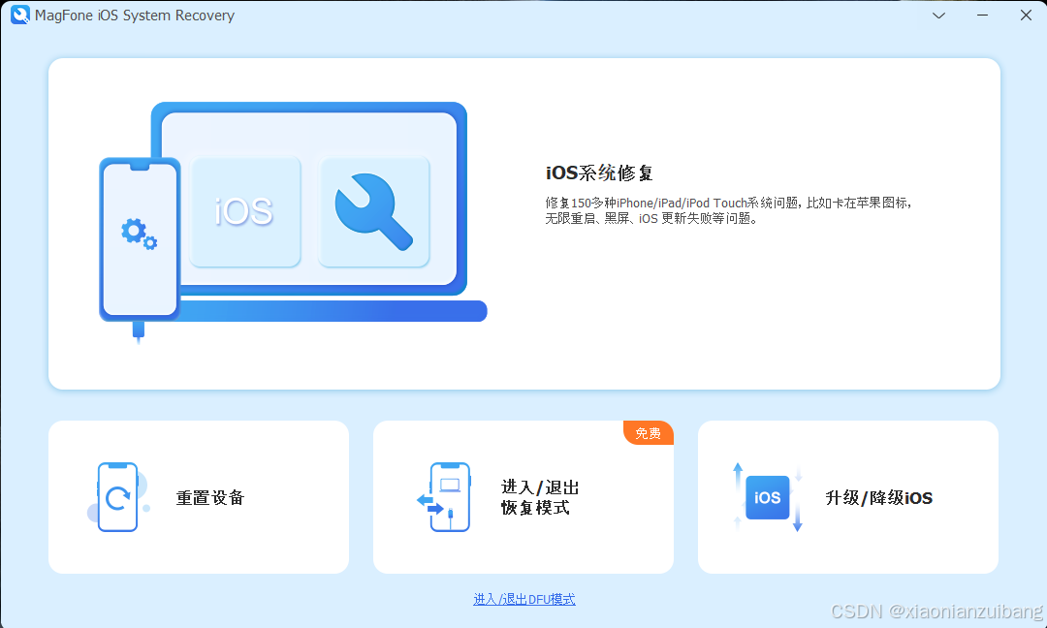The image size is (1047, 628).
Task: Open the 进入/退出DFU模式 link
Action: (524, 599)
